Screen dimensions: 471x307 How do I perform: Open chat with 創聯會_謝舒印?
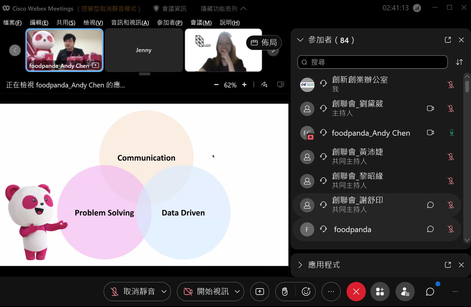coord(430,205)
